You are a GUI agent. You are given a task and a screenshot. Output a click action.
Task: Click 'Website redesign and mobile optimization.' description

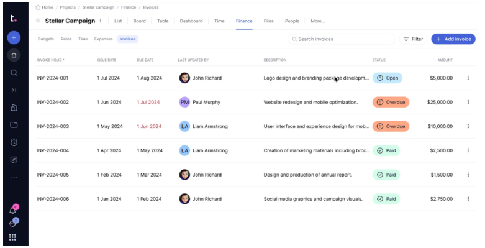click(x=310, y=102)
